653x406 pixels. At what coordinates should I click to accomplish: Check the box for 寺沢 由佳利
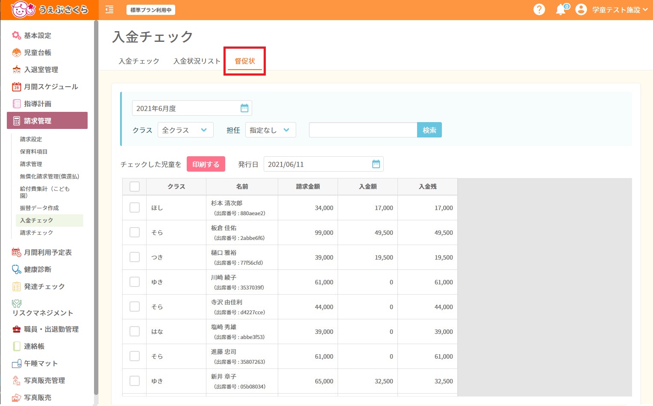click(135, 307)
